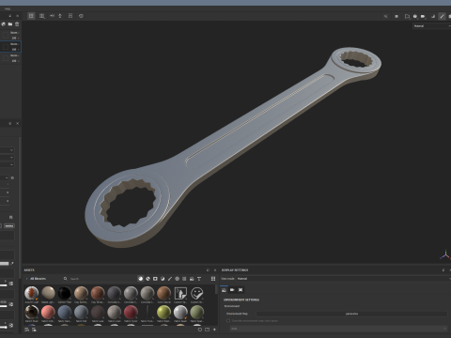Filter assets by materials sphere icon
The width and height of the screenshot is (451, 338).
[x=141, y=279]
